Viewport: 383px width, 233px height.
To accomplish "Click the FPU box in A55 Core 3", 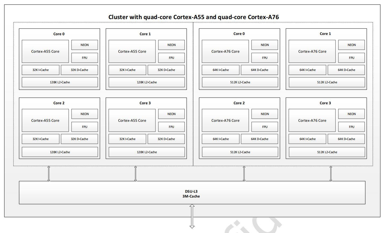I will coord(171,127).
